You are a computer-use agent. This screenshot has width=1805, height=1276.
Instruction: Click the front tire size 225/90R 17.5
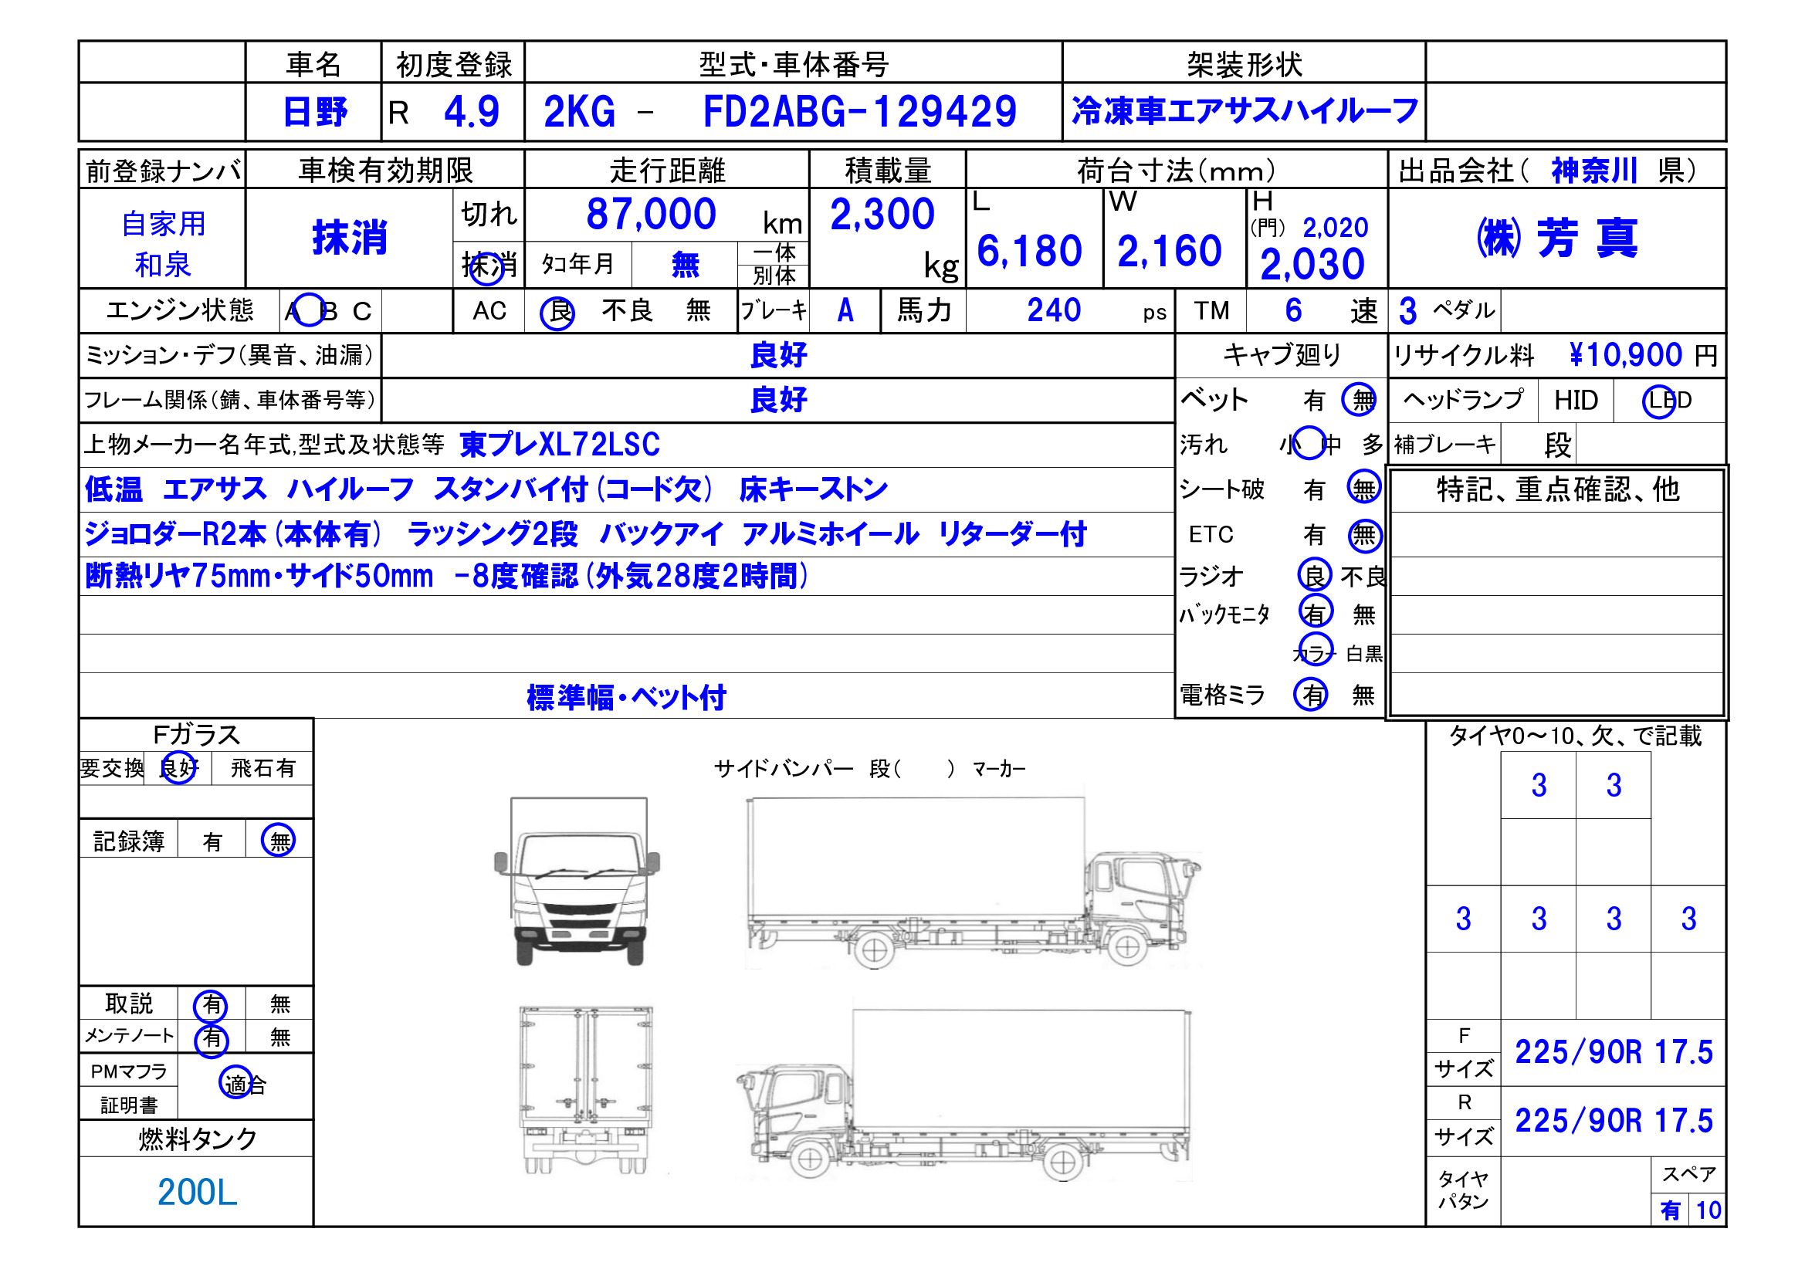[1614, 1052]
